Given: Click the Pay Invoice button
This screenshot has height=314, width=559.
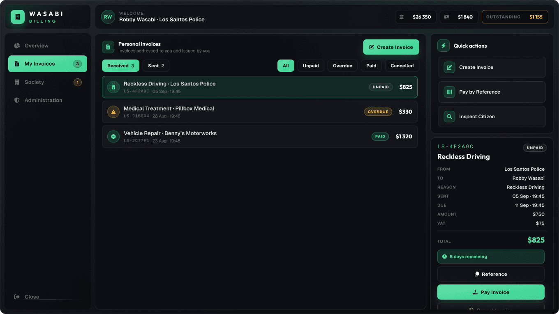Looking at the screenshot, I should [491, 292].
